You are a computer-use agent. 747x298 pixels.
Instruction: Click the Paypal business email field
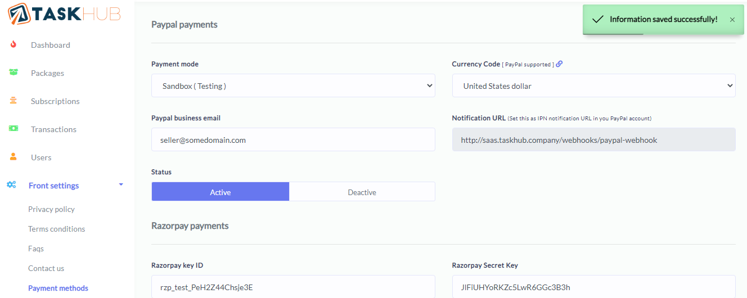293,140
